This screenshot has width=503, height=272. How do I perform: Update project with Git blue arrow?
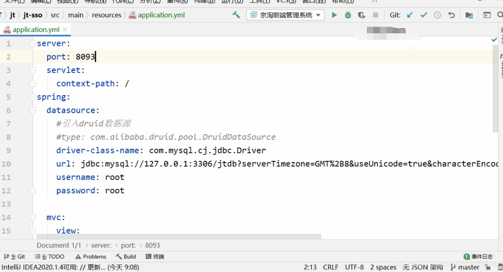(x=410, y=15)
